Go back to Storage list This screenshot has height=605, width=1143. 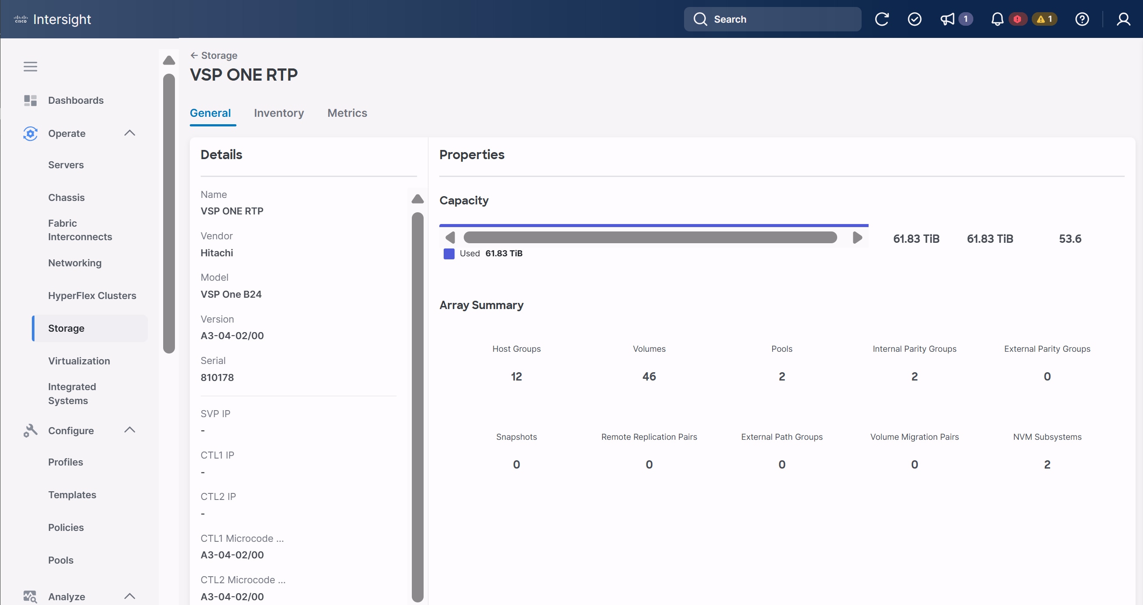(x=214, y=55)
